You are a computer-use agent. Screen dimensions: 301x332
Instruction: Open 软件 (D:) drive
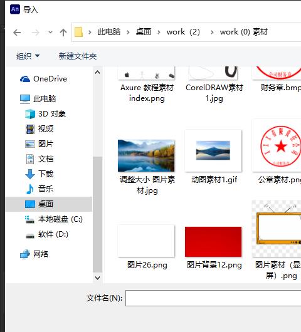[53, 234]
